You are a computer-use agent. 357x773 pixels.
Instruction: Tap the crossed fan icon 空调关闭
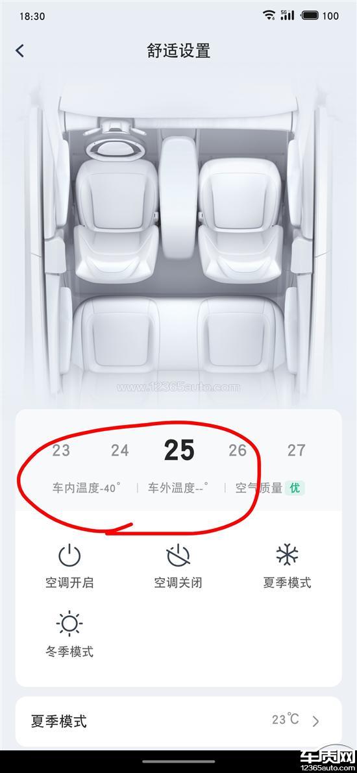tap(178, 556)
